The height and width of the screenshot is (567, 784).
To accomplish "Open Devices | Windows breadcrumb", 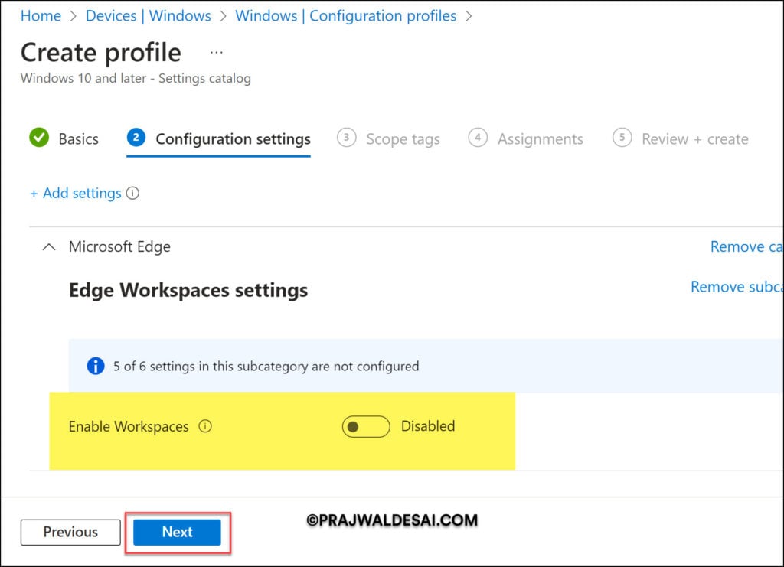I will (148, 15).
